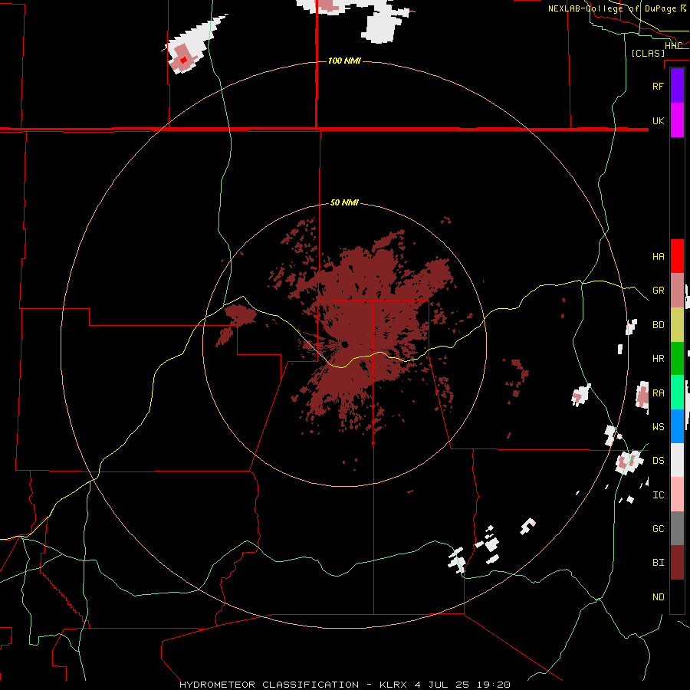The width and height of the screenshot is (690, 690).
Task: Click the RA light green legend swatch
Action: click(x=677, y=393)
